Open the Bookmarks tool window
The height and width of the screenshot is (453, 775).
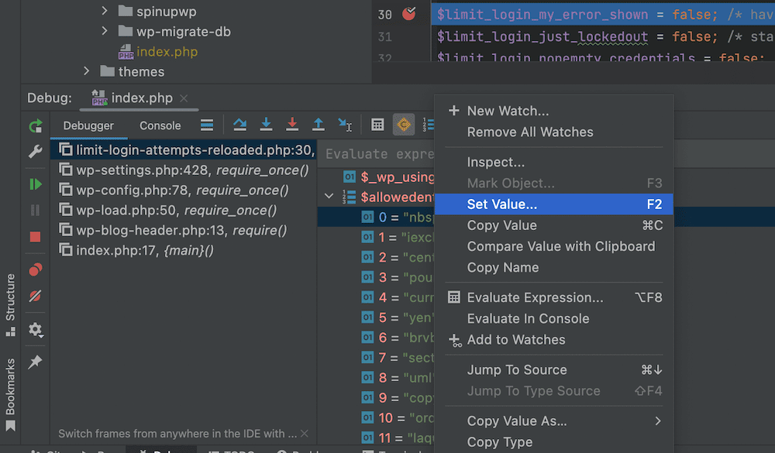[x=11, y=395]
